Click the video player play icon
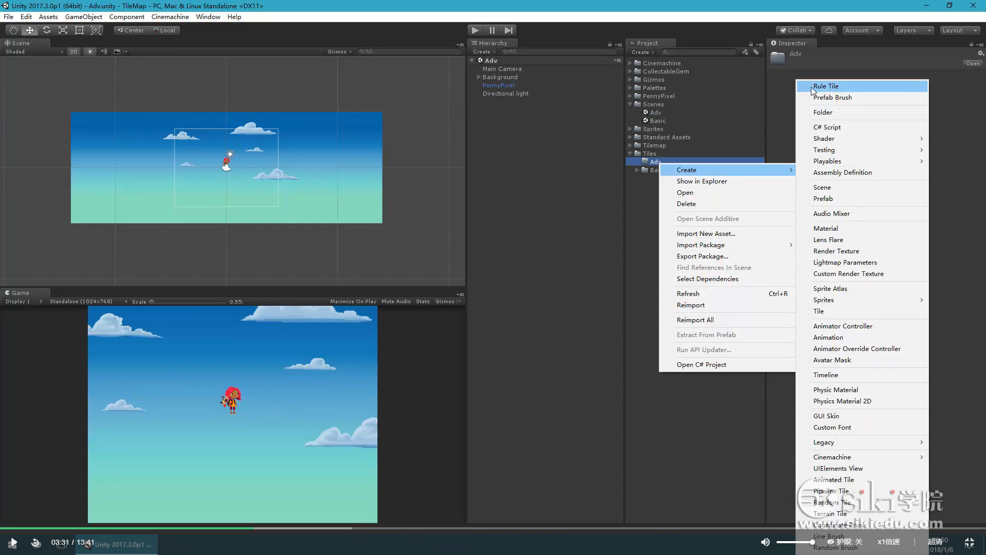The height and width of the screenshot is (555, 986). point(13,543)
